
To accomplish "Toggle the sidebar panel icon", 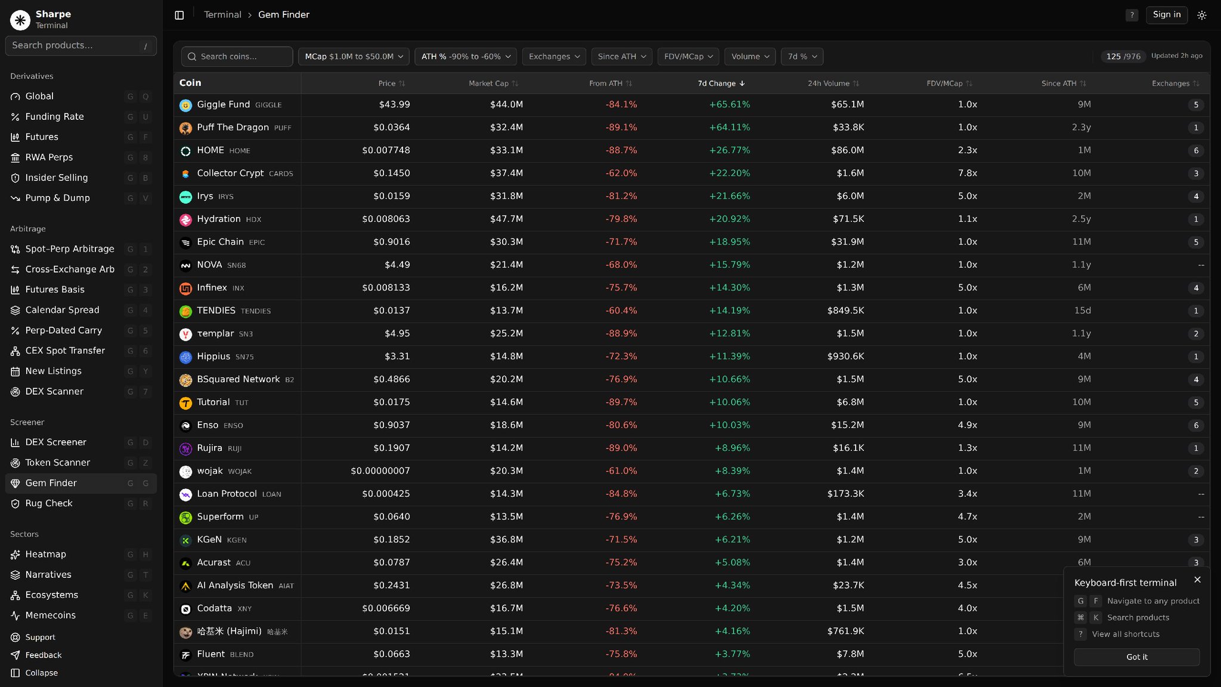I will click(179, 15).
